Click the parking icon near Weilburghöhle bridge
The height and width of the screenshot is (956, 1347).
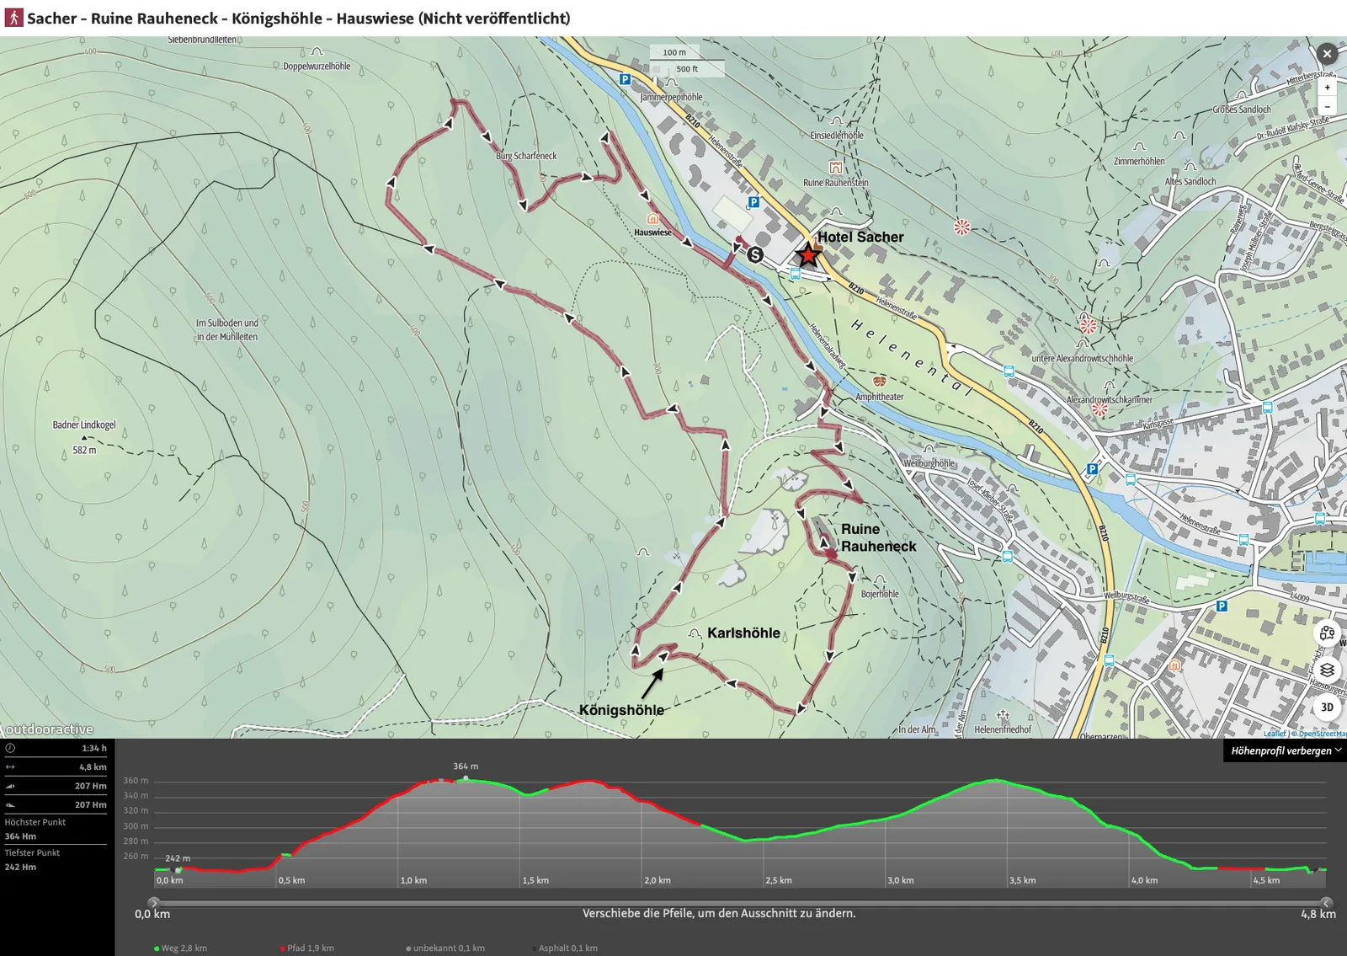(1093, 469)
